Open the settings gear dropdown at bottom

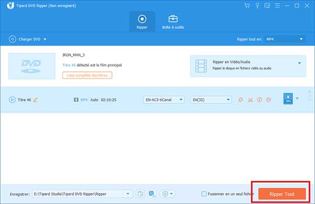click(x=167, y=194)
